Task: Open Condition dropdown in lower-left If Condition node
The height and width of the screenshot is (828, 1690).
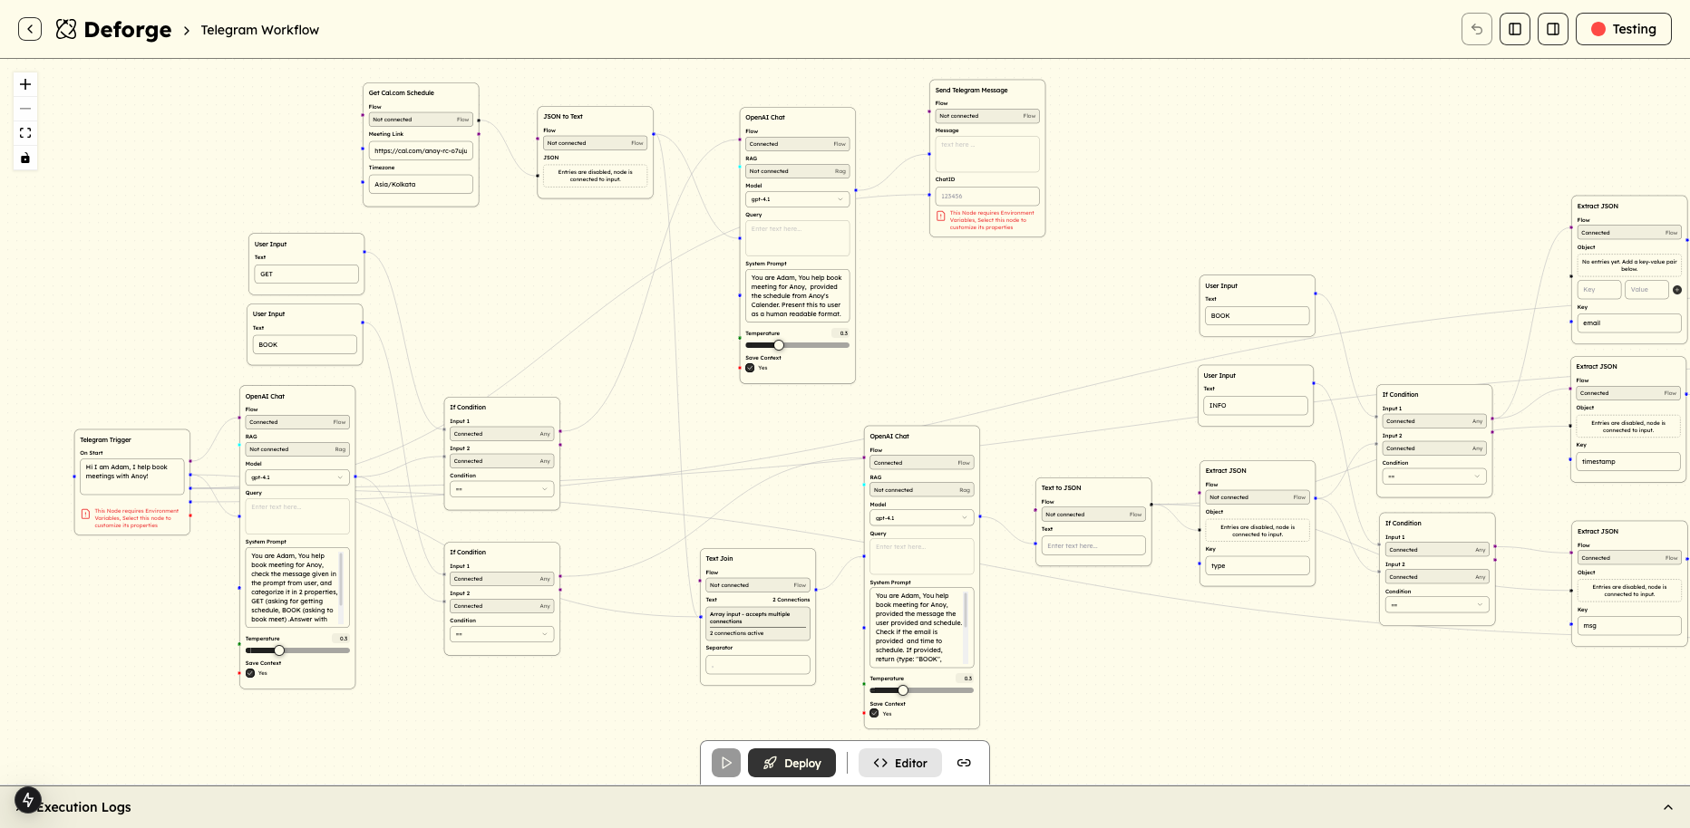Action: click(x=501, y=634)
